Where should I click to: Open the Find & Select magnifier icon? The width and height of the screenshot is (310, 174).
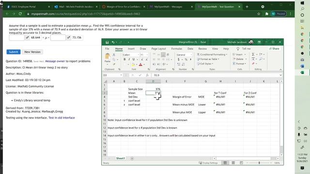(261, 59)
